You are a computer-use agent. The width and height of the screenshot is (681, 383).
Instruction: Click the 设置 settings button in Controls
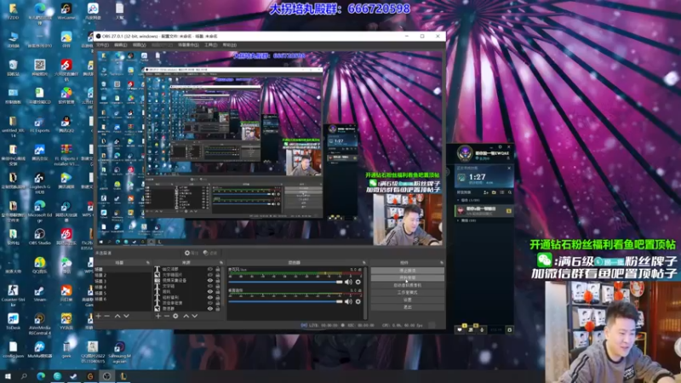pos(407,300)
